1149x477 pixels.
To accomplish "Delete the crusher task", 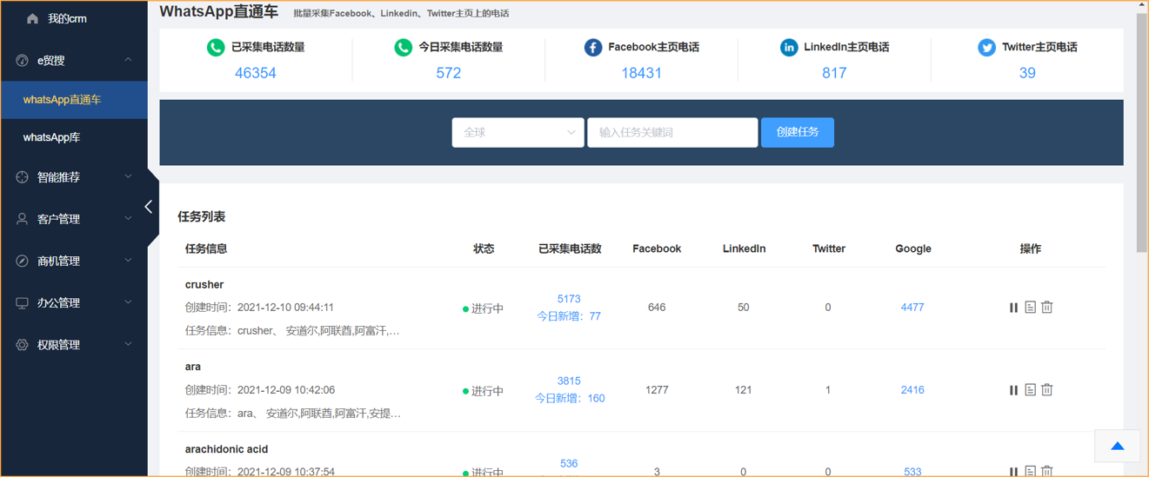I will [x=1047, y=308].
